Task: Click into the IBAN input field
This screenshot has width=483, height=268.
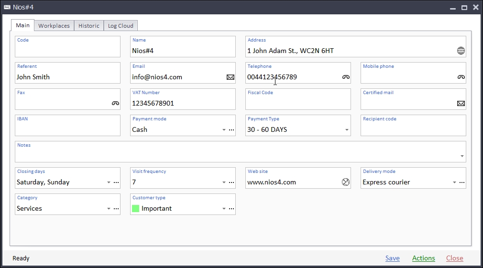Action: [x=67, y=129]
